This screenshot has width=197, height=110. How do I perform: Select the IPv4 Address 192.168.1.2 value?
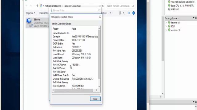pyautogui.click(x=76, y=47)
